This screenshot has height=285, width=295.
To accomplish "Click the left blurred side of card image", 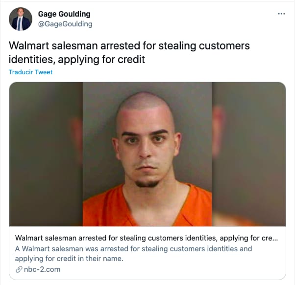I will (46, 154).
